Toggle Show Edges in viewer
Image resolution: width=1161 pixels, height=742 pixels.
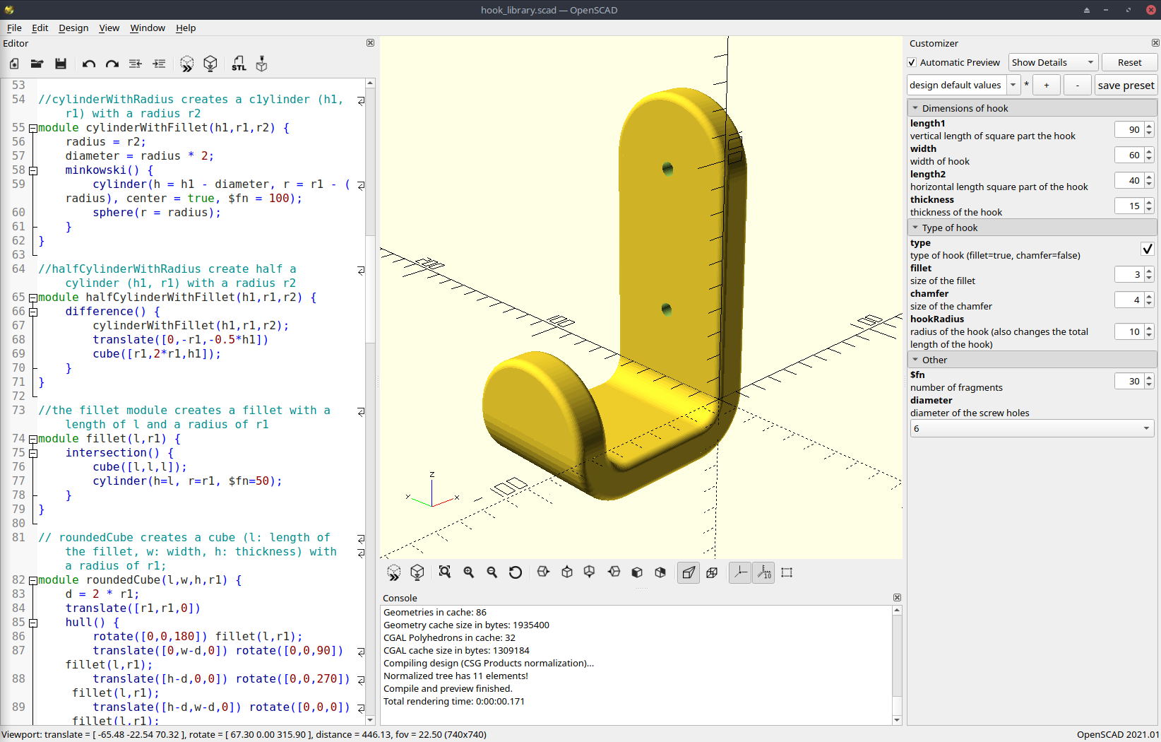[x=787, y=572]
